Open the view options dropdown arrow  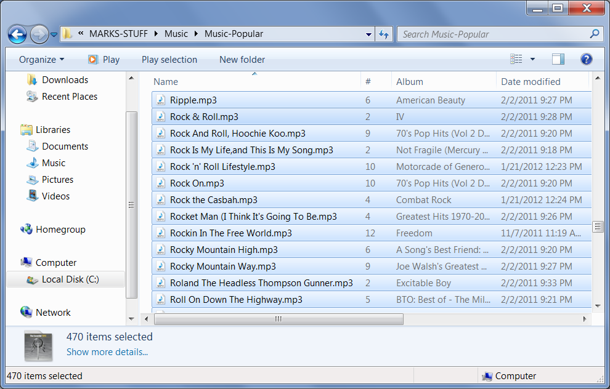pos(533,60)
